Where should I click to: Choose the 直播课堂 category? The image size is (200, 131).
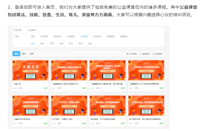(x=111, y=37)
